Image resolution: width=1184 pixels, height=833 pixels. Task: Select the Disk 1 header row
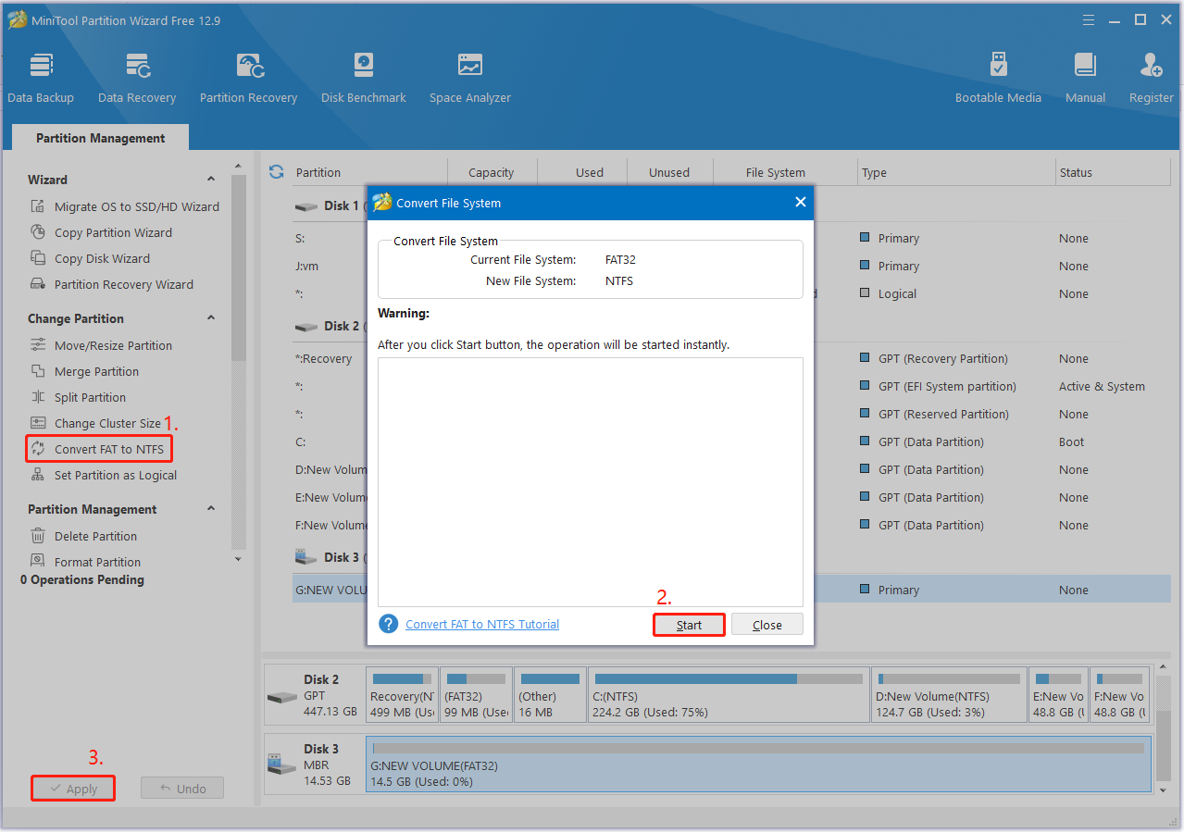coord(731,205)
